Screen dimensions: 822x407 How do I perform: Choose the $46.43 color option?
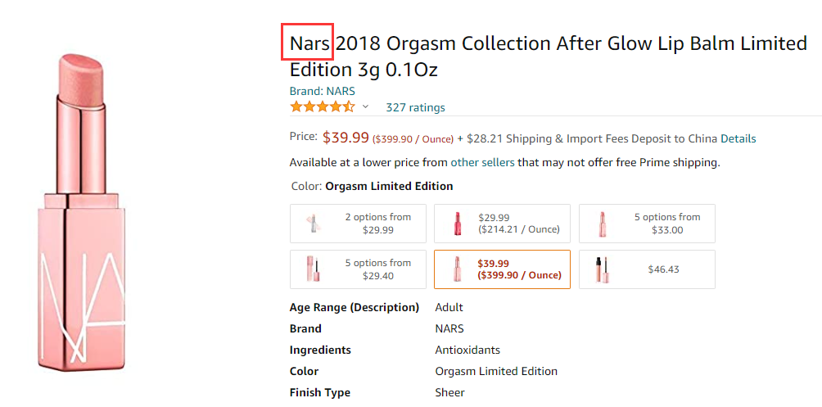pos(647,269)
